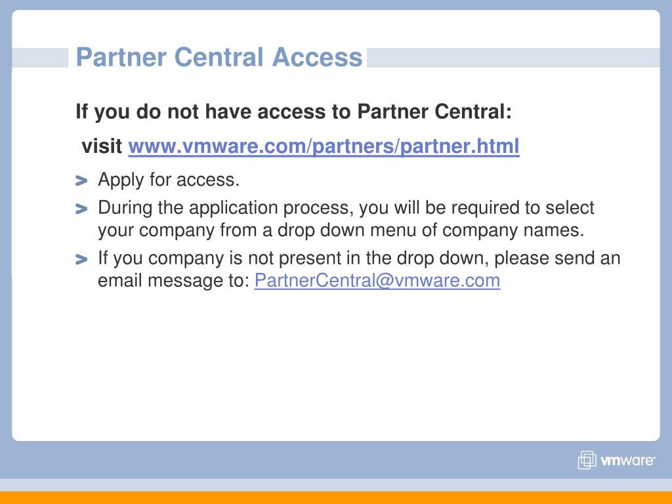Click the VMware boxes logo icon
Screen dimensions: 672x504
(587, 460)
